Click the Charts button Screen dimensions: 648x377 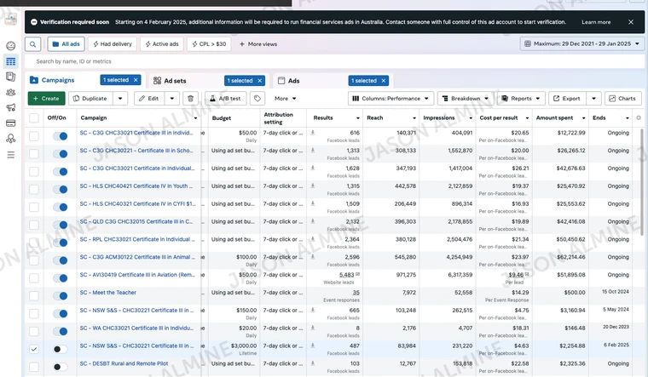click(623, 99)
